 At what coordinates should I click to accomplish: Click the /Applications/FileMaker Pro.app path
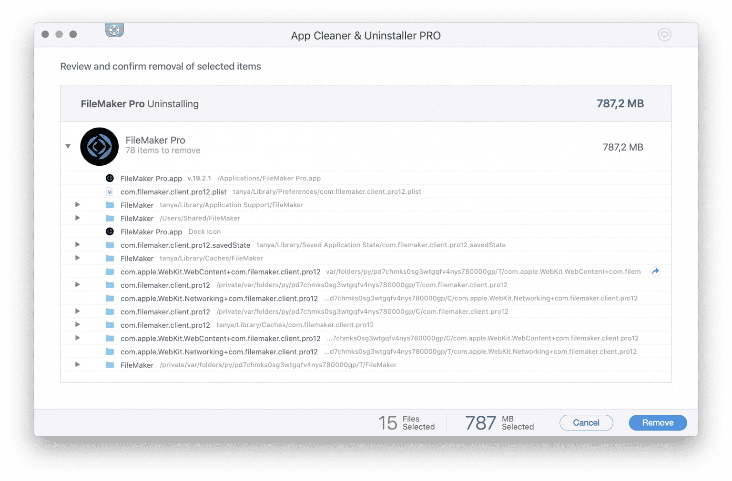[269, 178]
